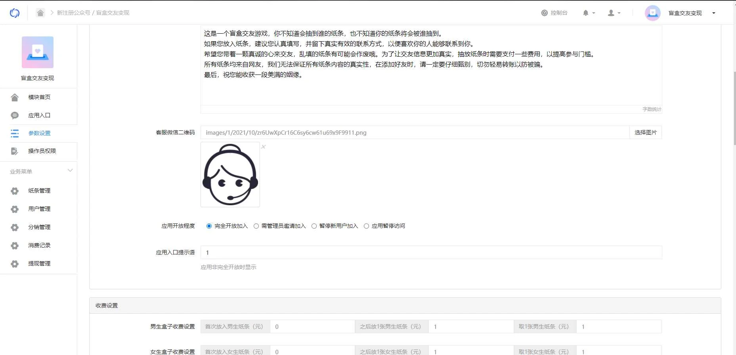The image size is (736, 355).
Task: Click the 新注册公众号 breadcrumb link
Action: pyautogui.click(x=73, y=13)
